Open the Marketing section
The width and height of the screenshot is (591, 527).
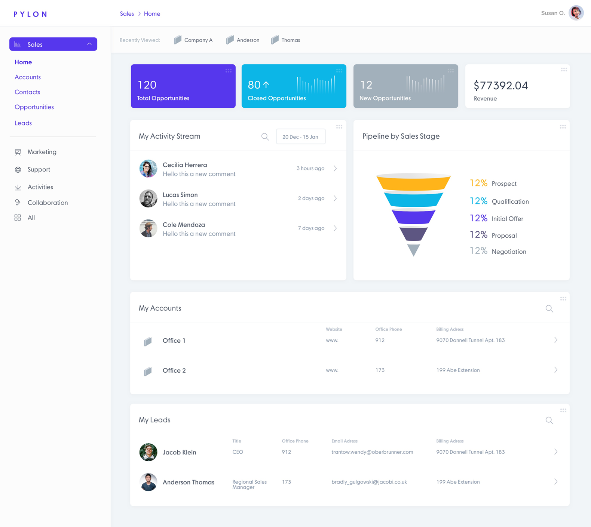click(x=42, y=152)
